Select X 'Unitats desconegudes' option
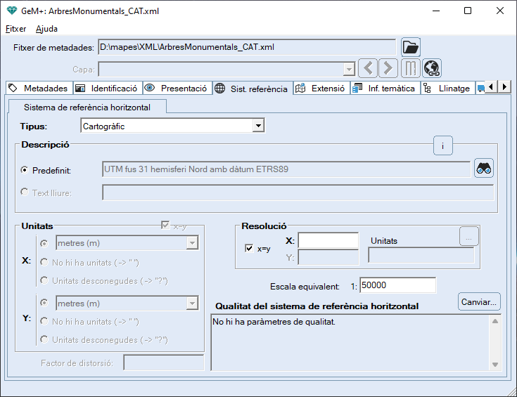Image resolution: width=517 pixels, height=397 pixels. (x=44, y=280)
